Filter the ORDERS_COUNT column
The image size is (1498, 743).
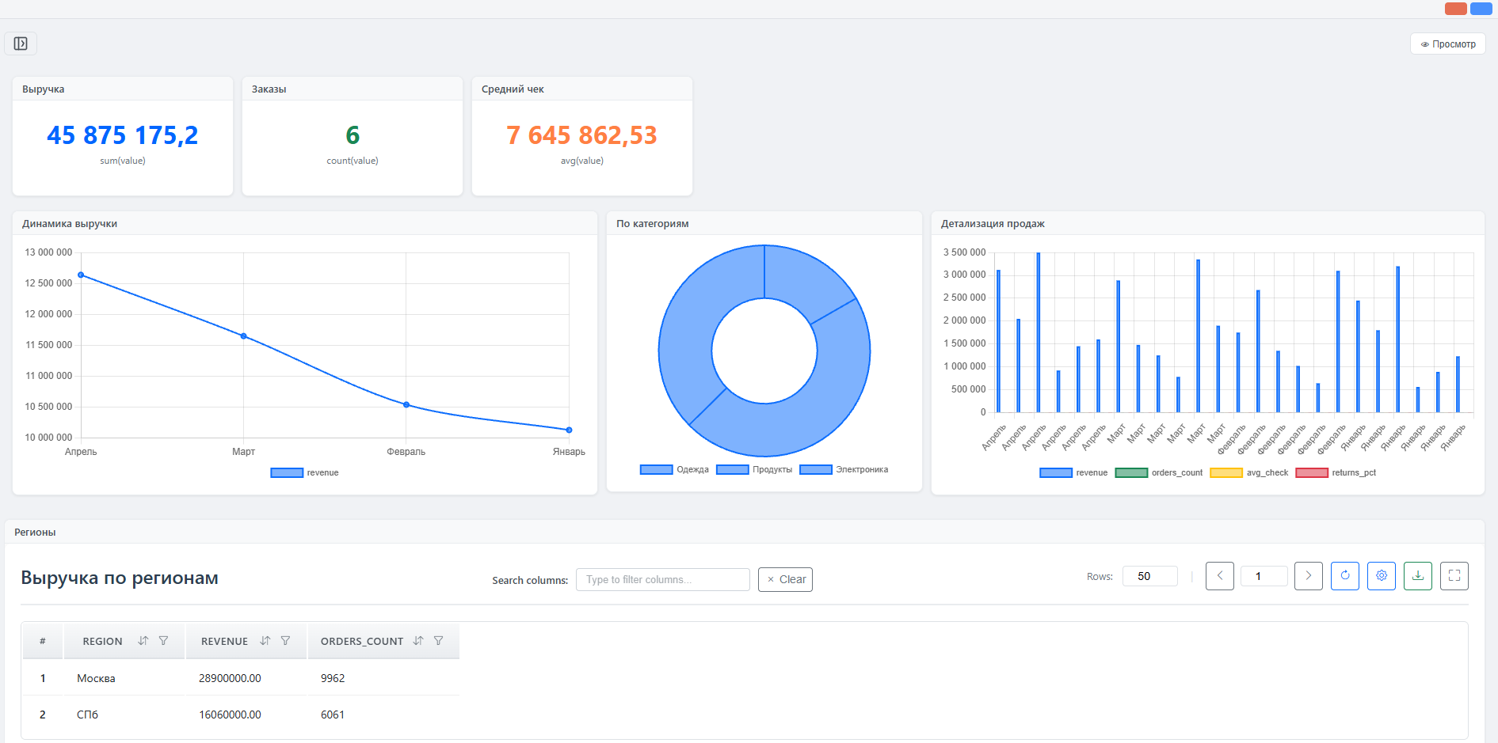click(438, 641)
